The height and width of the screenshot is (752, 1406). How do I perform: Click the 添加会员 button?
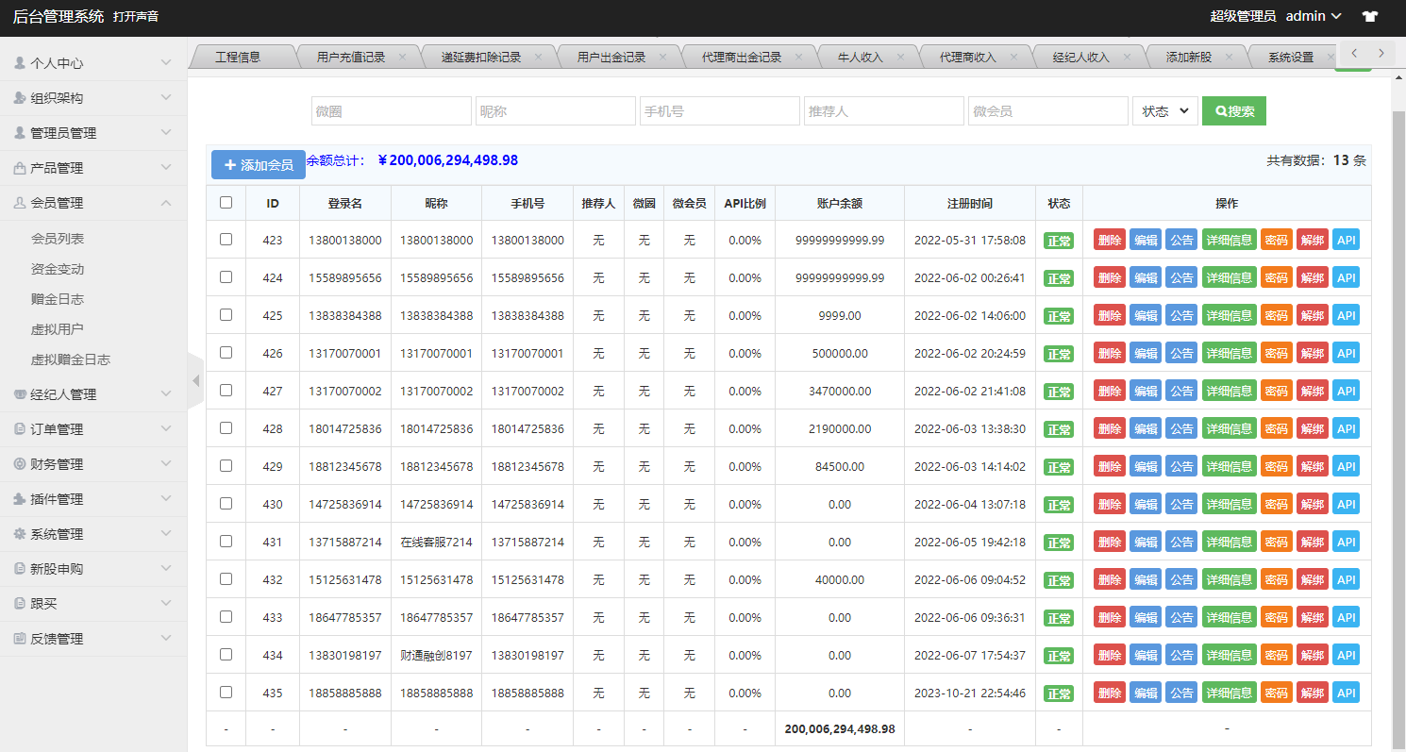[259, 165]
